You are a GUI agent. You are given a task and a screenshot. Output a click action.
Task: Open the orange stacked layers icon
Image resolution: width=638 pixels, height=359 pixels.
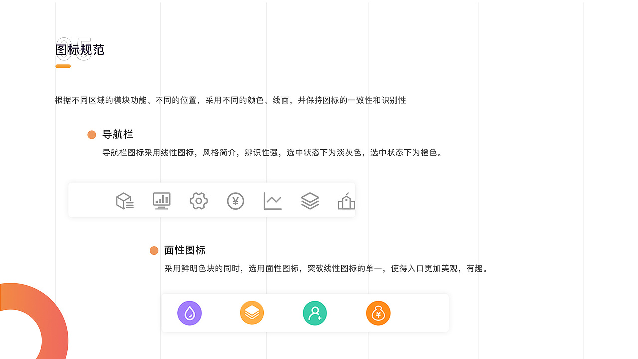(x=252, y=313)
